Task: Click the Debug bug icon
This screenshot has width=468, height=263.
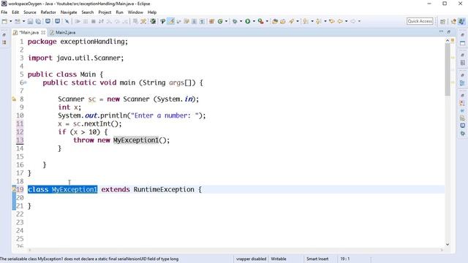Action: (x=235, y=21)
